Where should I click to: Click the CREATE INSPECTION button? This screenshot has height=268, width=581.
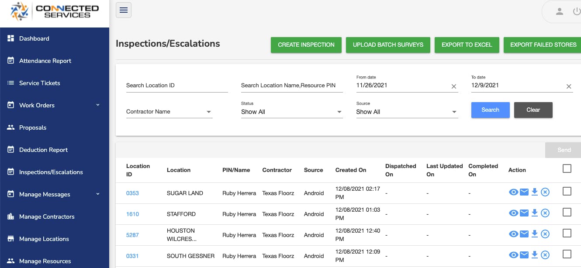(x=306, y=45)
